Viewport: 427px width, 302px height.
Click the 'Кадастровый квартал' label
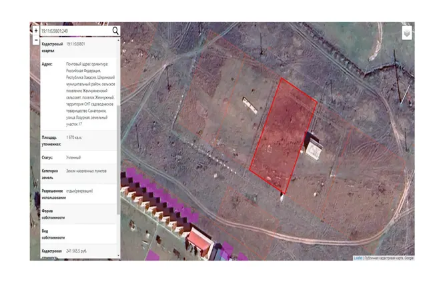pos(52,47)
